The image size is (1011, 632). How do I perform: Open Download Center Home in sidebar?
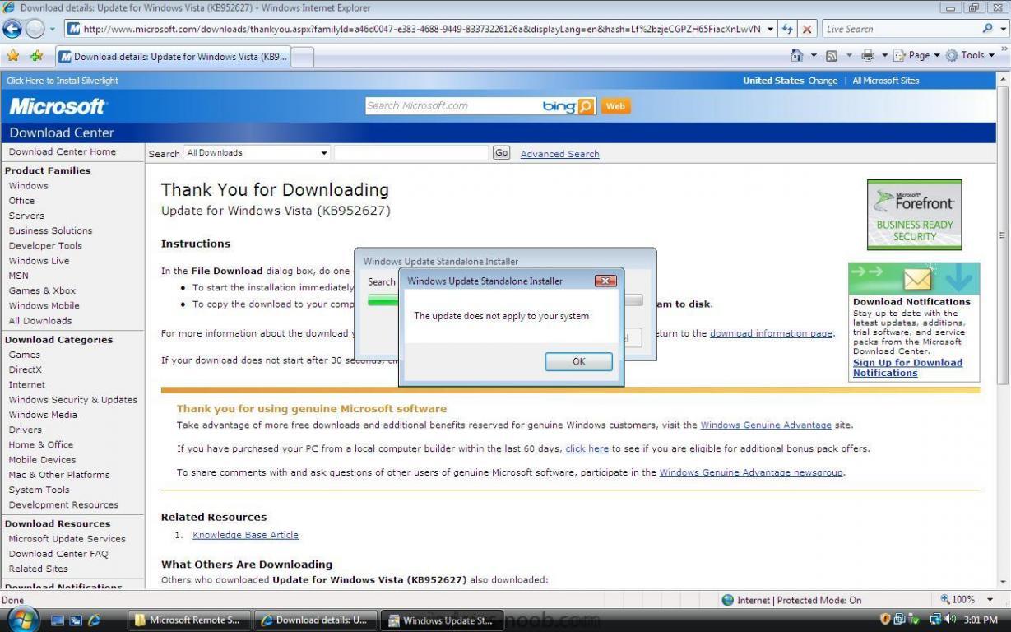[63, 151]
